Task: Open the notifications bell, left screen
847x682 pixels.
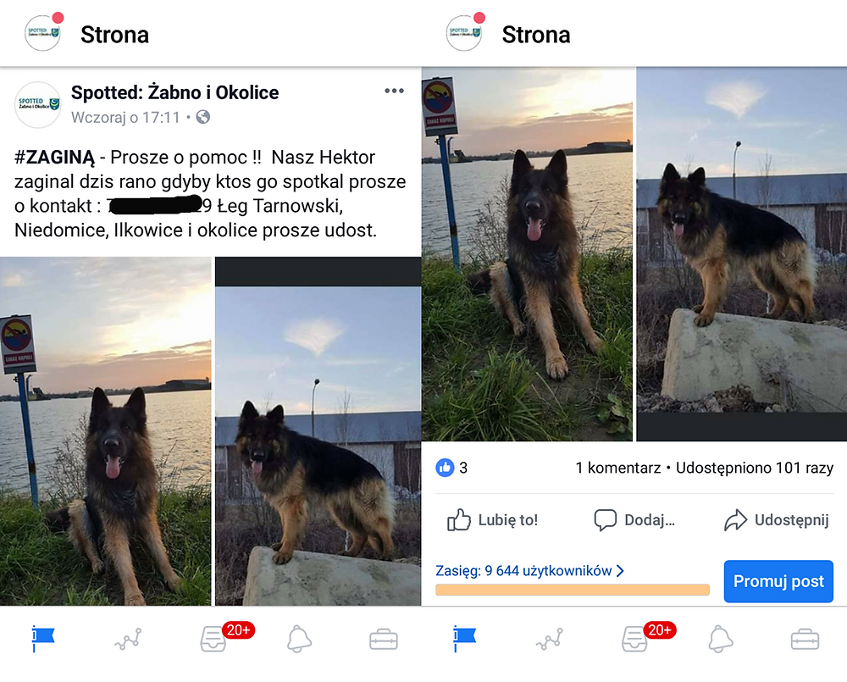Action: coord(299,640)
